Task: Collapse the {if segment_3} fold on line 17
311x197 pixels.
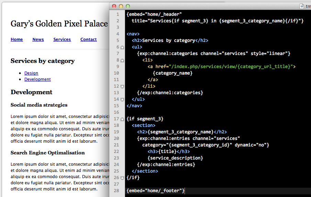Action: 122,119
